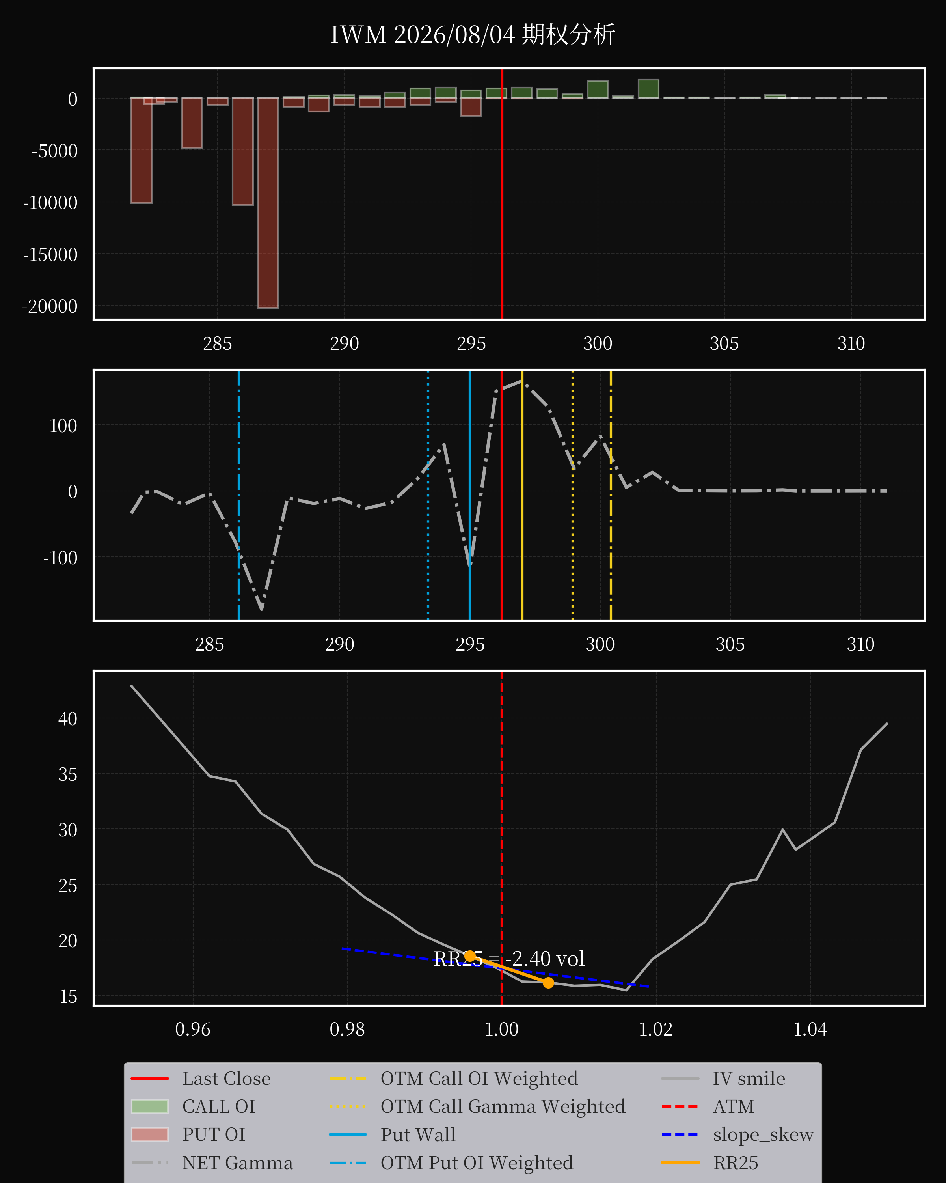Click the red Last Close line in top chart
The width and height of the screenshot is (946, 1183).
tap(502, 194)
